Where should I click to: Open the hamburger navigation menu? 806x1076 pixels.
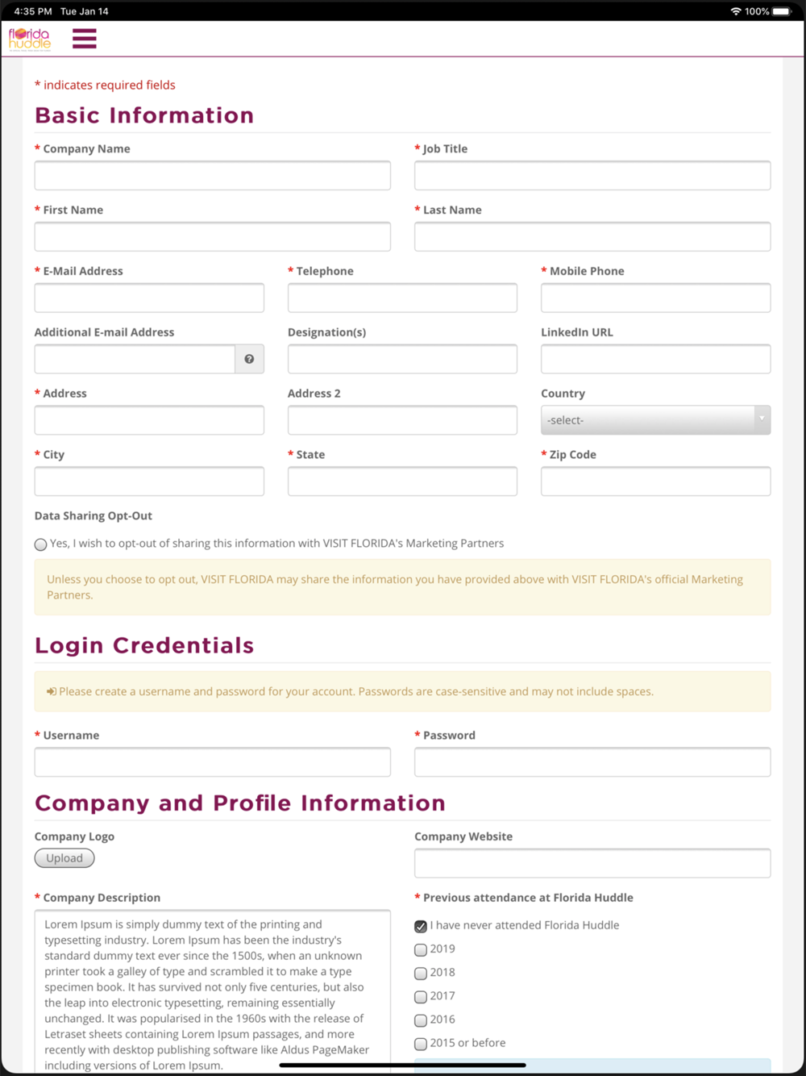85,39
